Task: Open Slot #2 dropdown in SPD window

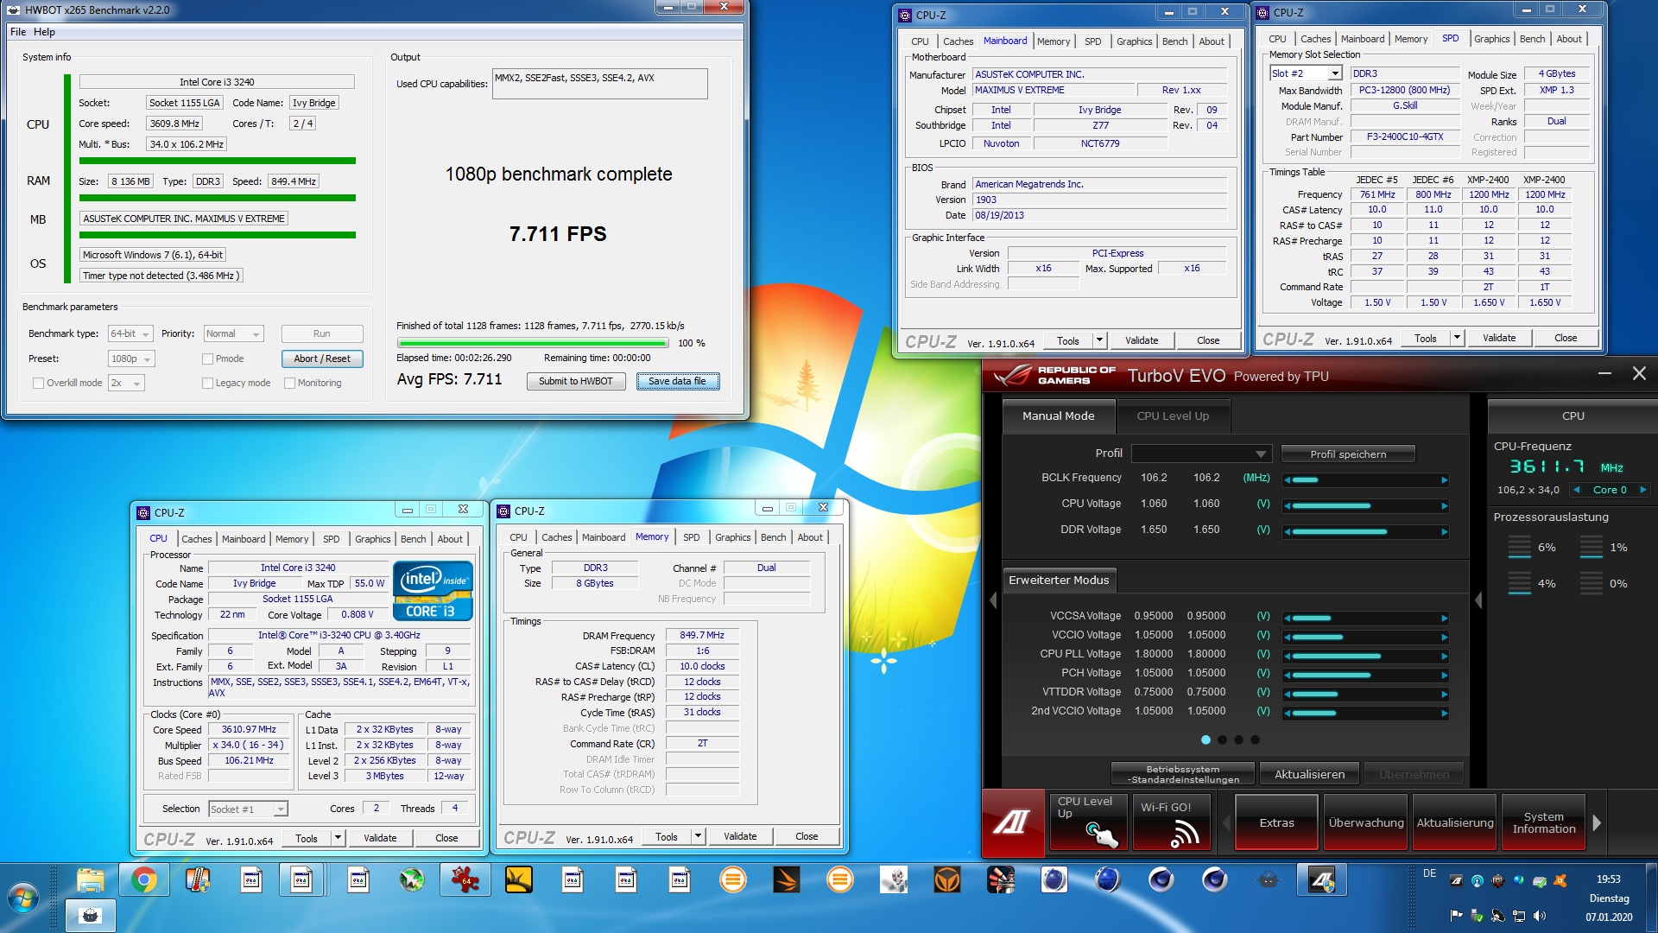Action: [1305, 73]
